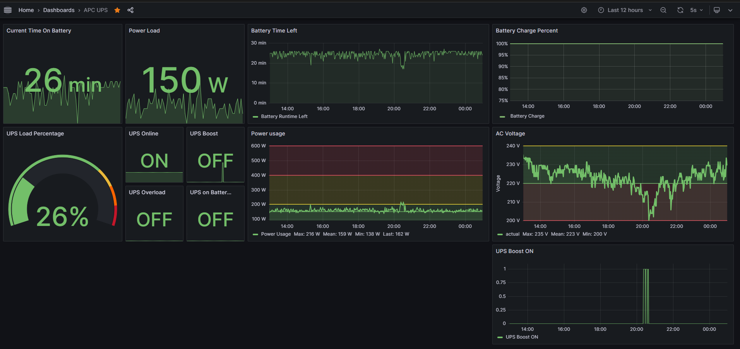This screenshot has width=740, height=349.
Task: Switch to kiosk TV view mode
Action: click(x=717, y=10)
